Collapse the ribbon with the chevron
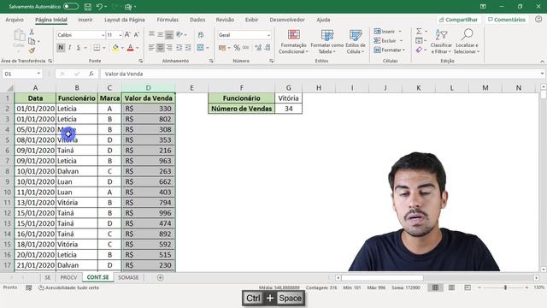 (x=542, y=62)
